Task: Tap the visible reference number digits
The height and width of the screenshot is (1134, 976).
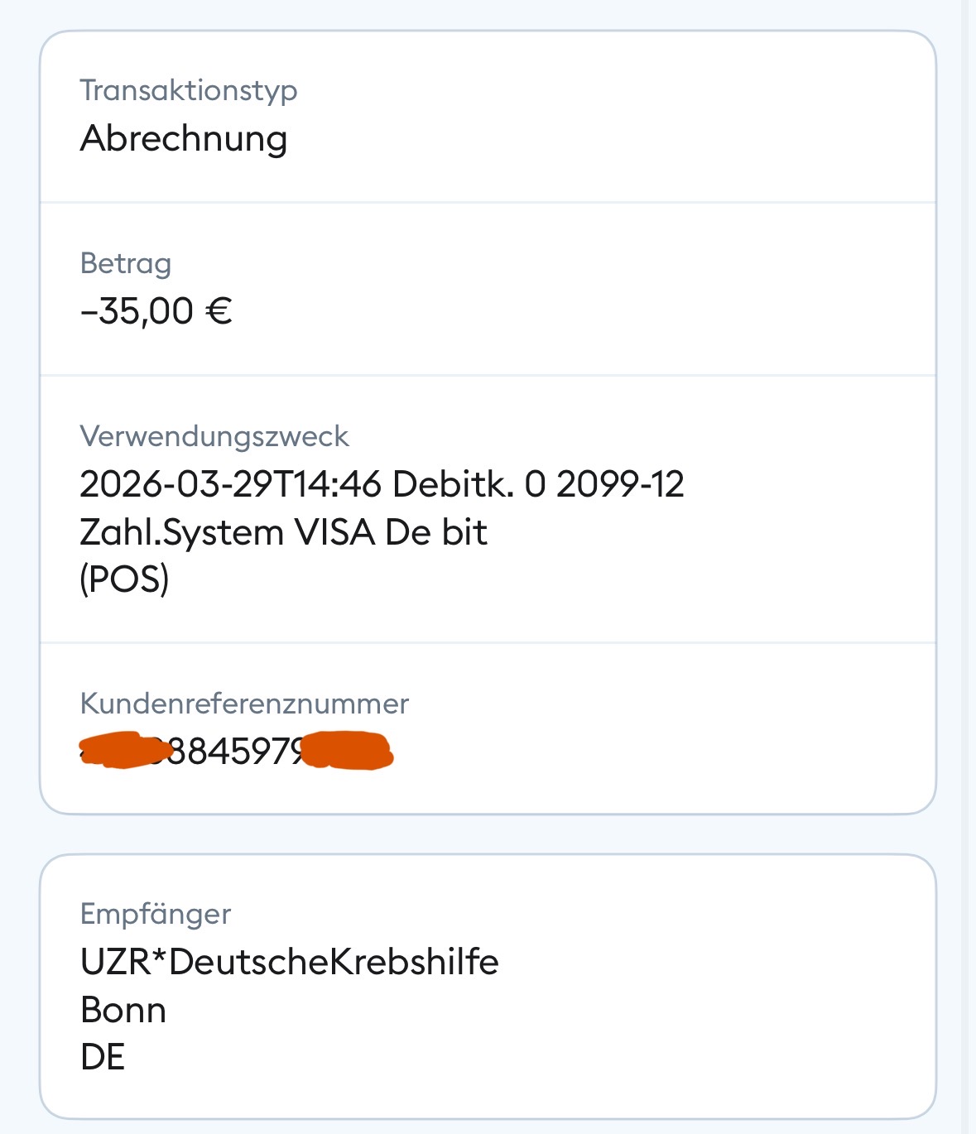Action: click(x=238, y=752)
